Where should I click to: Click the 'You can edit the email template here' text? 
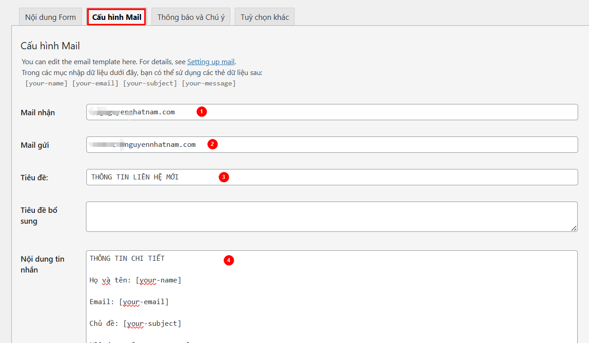[78, 62]
